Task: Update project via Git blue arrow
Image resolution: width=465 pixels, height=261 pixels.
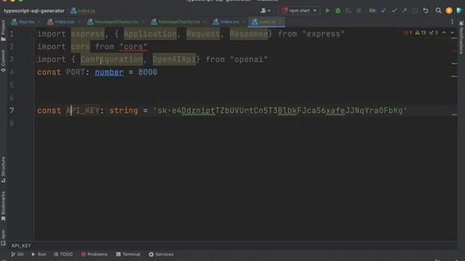Action: click(x=384, y=11)
